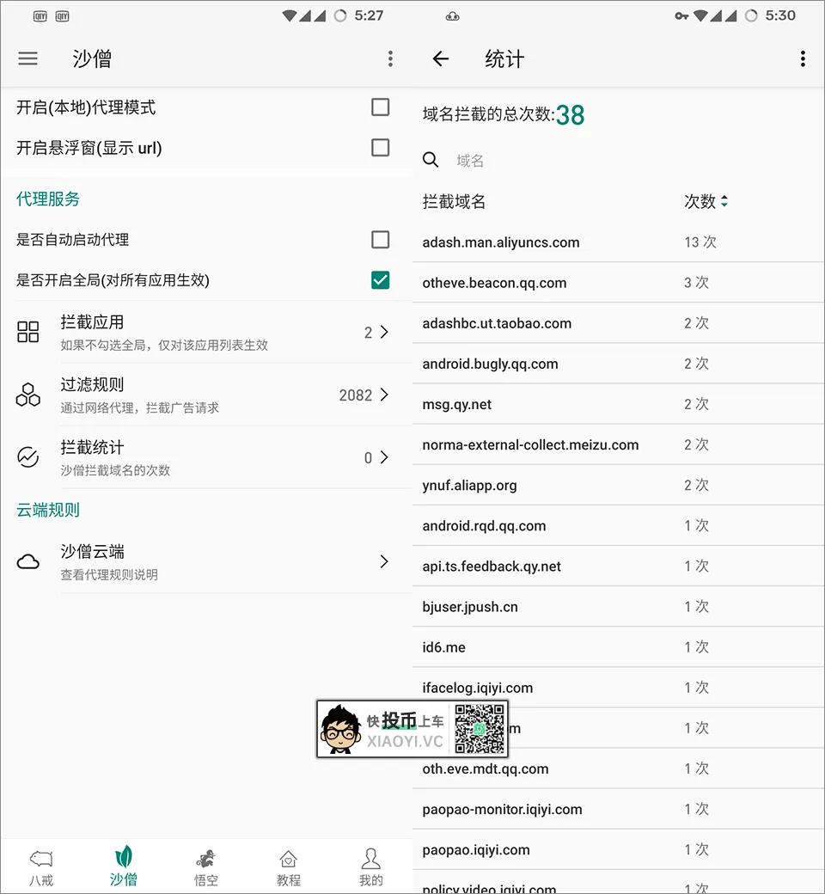Image resolution: width=825 pixels, height=894 pixels.
Task: Select row api.ts.feedback.qy.net
Action: pos(618,566)
